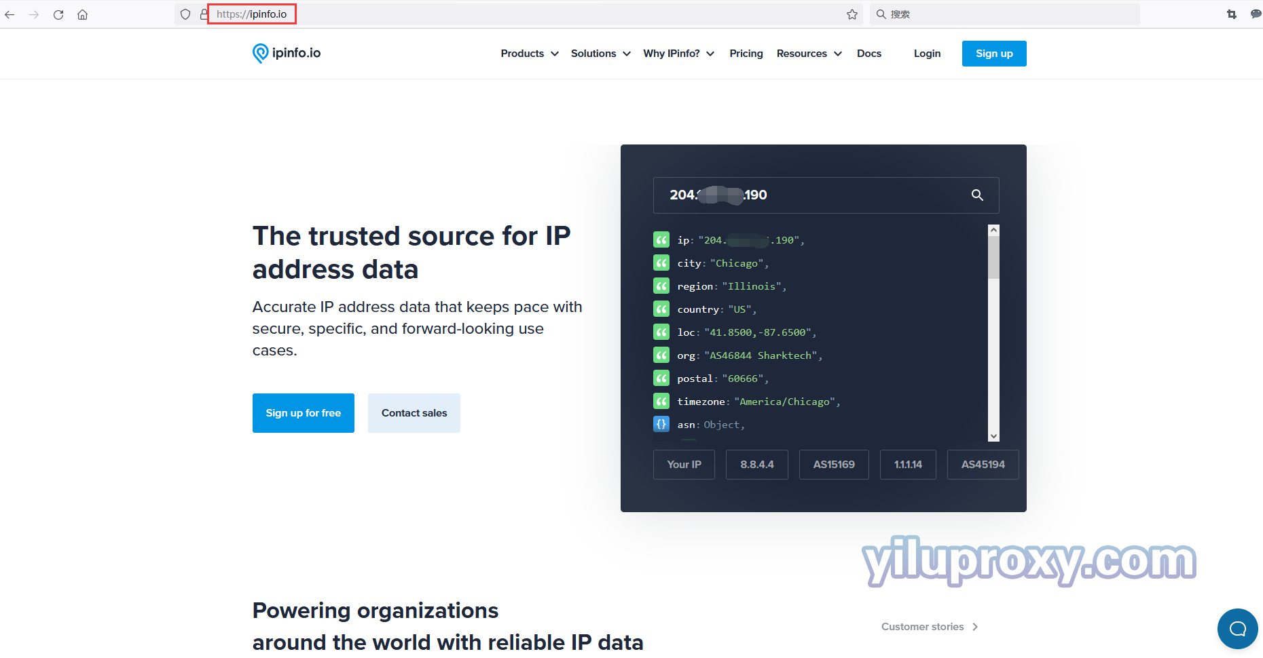Open the Docs page
This screenshot has width=1263, height=658.
pos(869,54)
